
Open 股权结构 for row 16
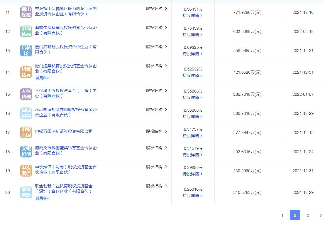156,110
